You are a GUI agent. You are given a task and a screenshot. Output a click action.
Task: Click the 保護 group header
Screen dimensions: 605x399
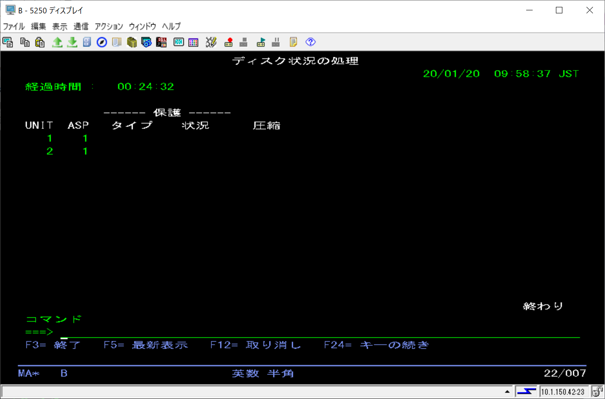coord(167,112)
